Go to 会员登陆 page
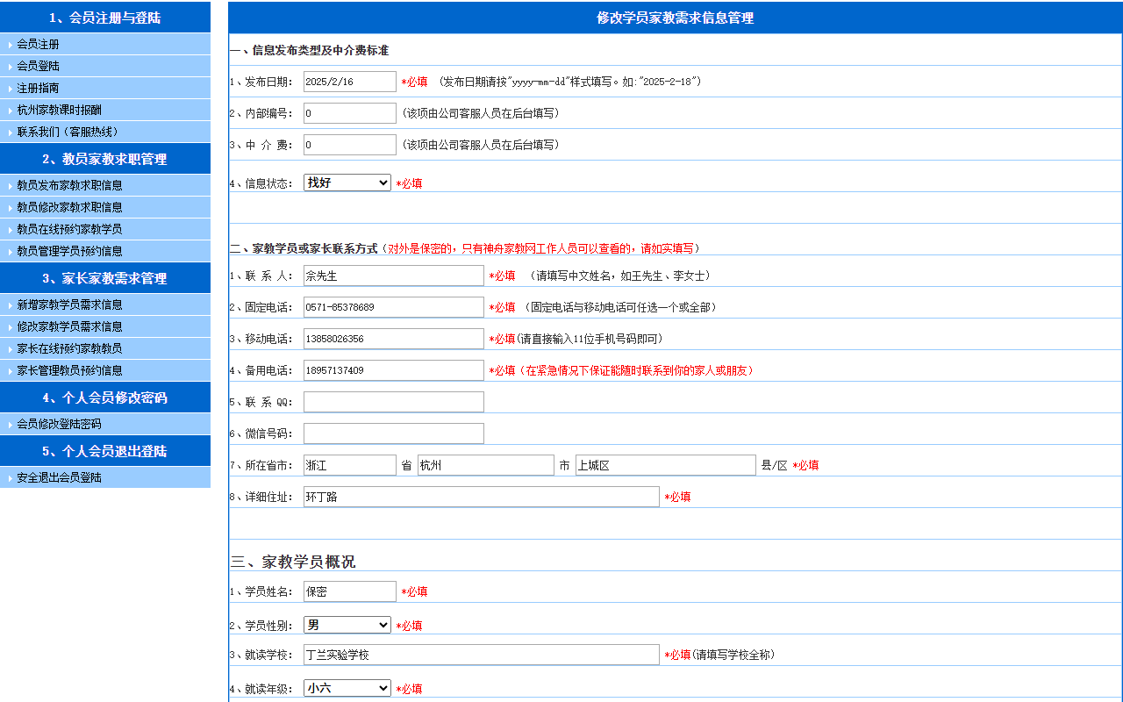The height and width of the screenshot is (702, 1123). (x=39, y=66)
